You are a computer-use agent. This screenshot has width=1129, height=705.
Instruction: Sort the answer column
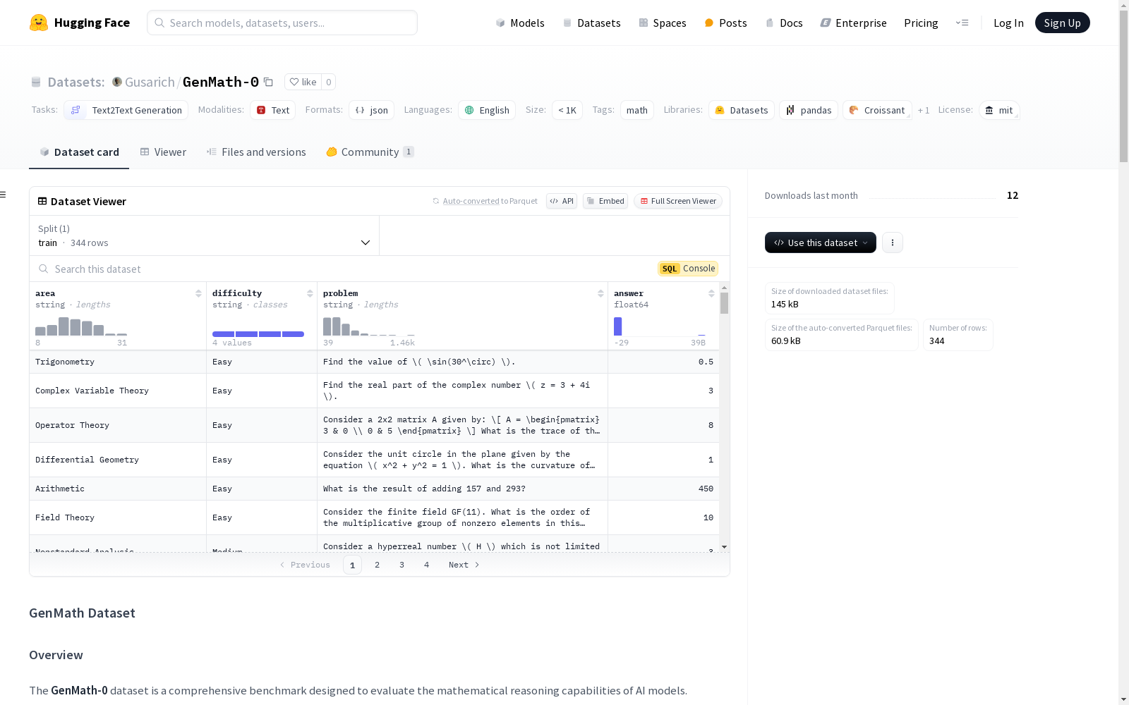(x=711, y=293)
